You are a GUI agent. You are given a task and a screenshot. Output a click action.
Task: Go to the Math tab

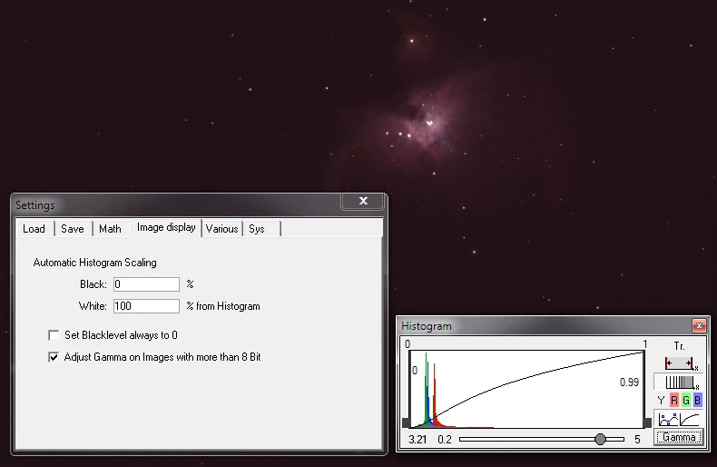pos(110,229)
